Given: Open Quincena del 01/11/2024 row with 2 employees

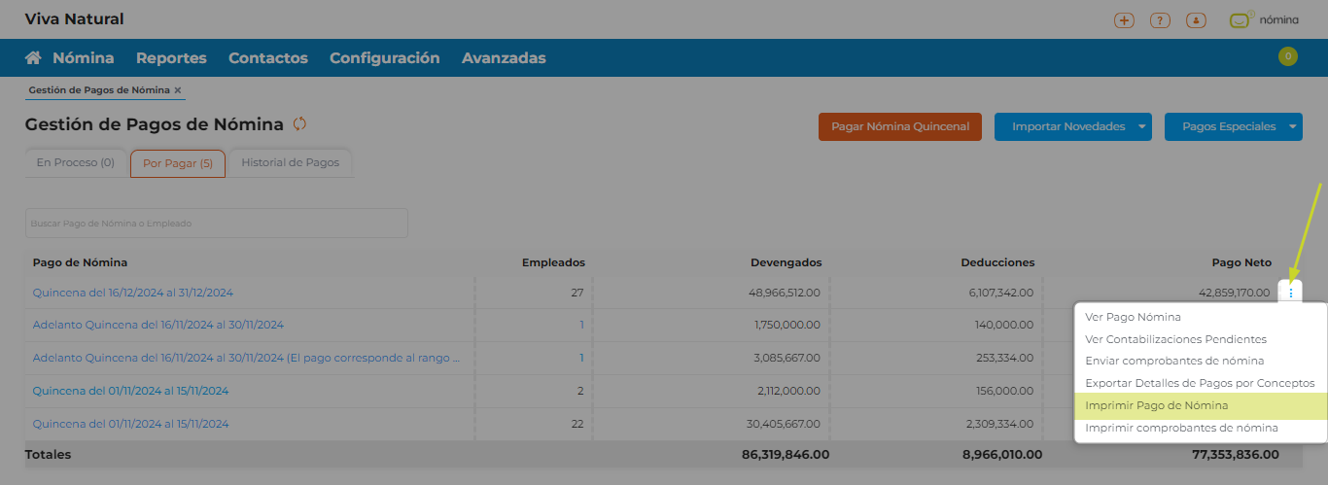Looking at the screenshot, I should (x=131, y=391).
